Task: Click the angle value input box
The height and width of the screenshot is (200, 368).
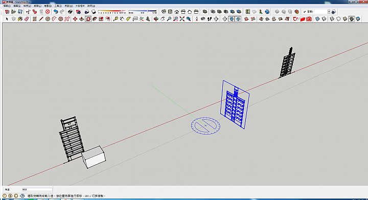Action: [37, 189]
